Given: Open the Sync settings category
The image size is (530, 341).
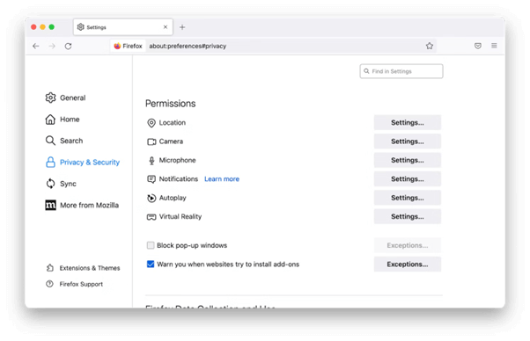Looking at the screenshot, I should coord(61,184).
